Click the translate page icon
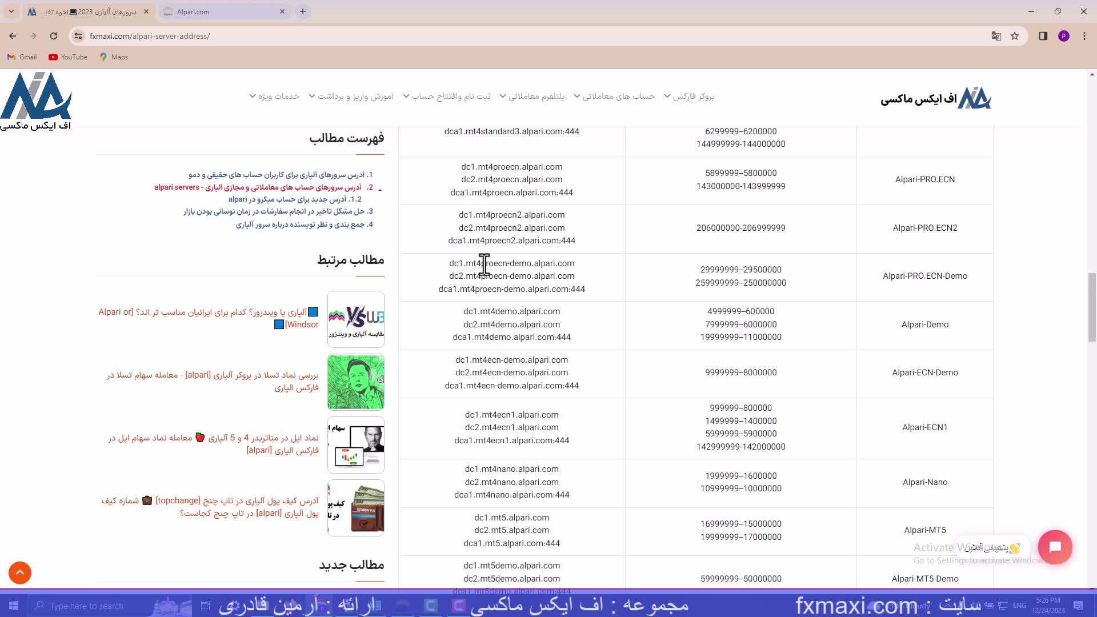 click(x=996, y=36)
